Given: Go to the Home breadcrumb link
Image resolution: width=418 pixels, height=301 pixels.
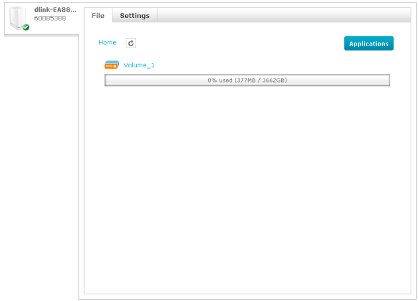Looking at the screenshot, I should 107,42.
